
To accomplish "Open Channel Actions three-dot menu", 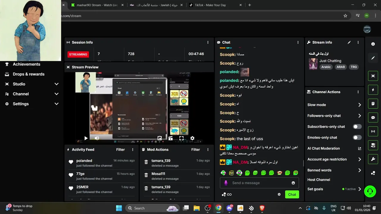I will (358, 92).
